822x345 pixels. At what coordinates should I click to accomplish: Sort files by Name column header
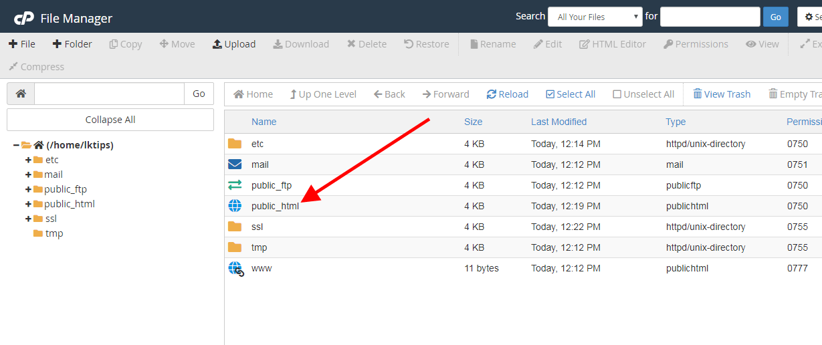coord(264,122)
